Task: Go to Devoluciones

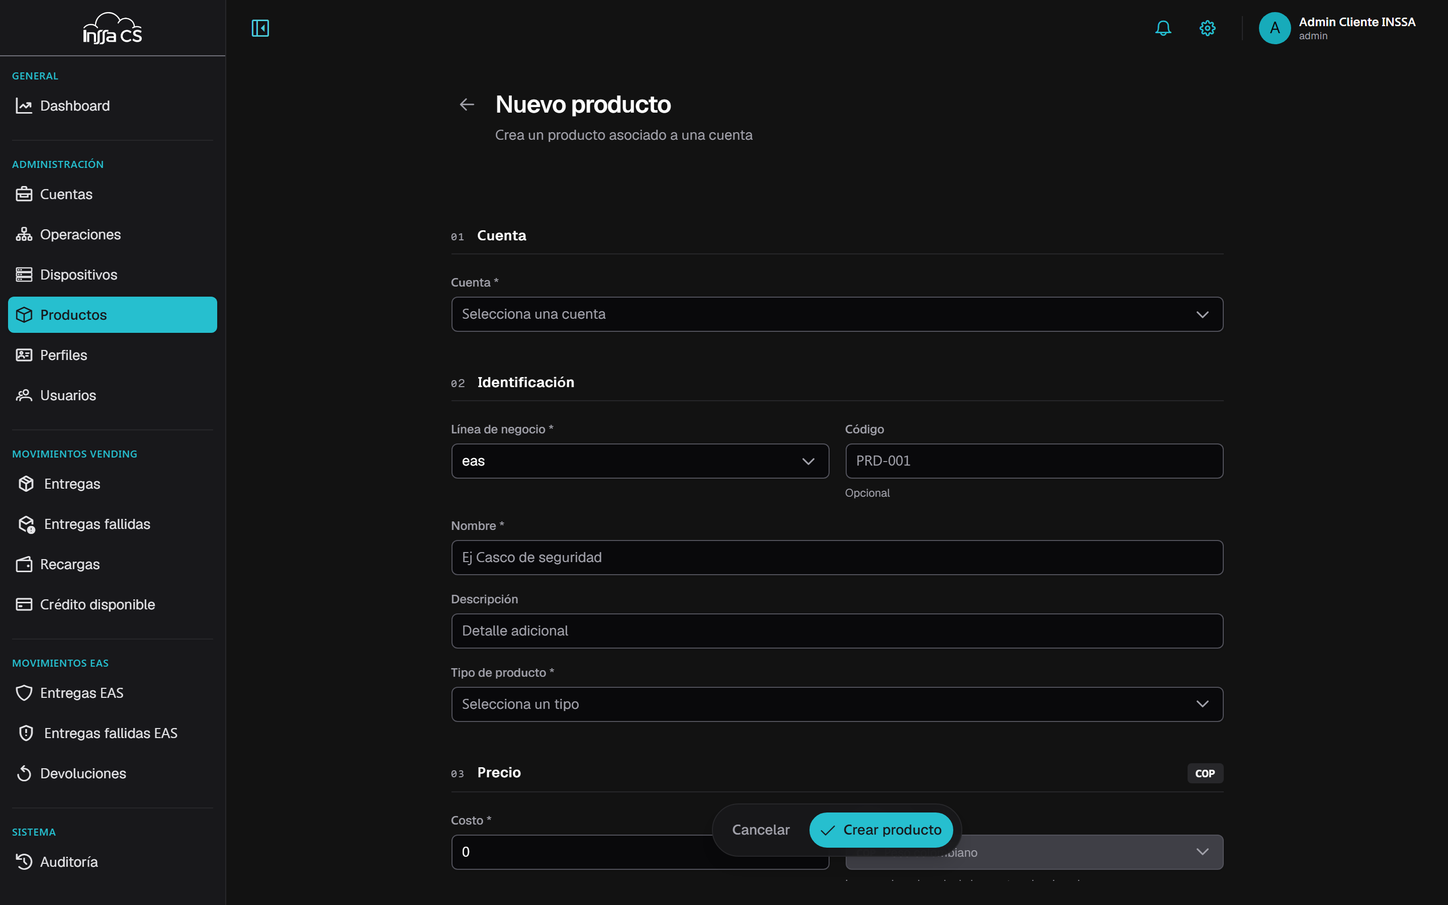Action: [x=113, y=773]
